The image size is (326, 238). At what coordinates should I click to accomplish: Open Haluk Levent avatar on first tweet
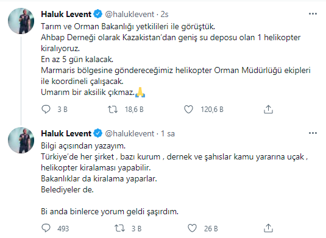click(21, 21)
